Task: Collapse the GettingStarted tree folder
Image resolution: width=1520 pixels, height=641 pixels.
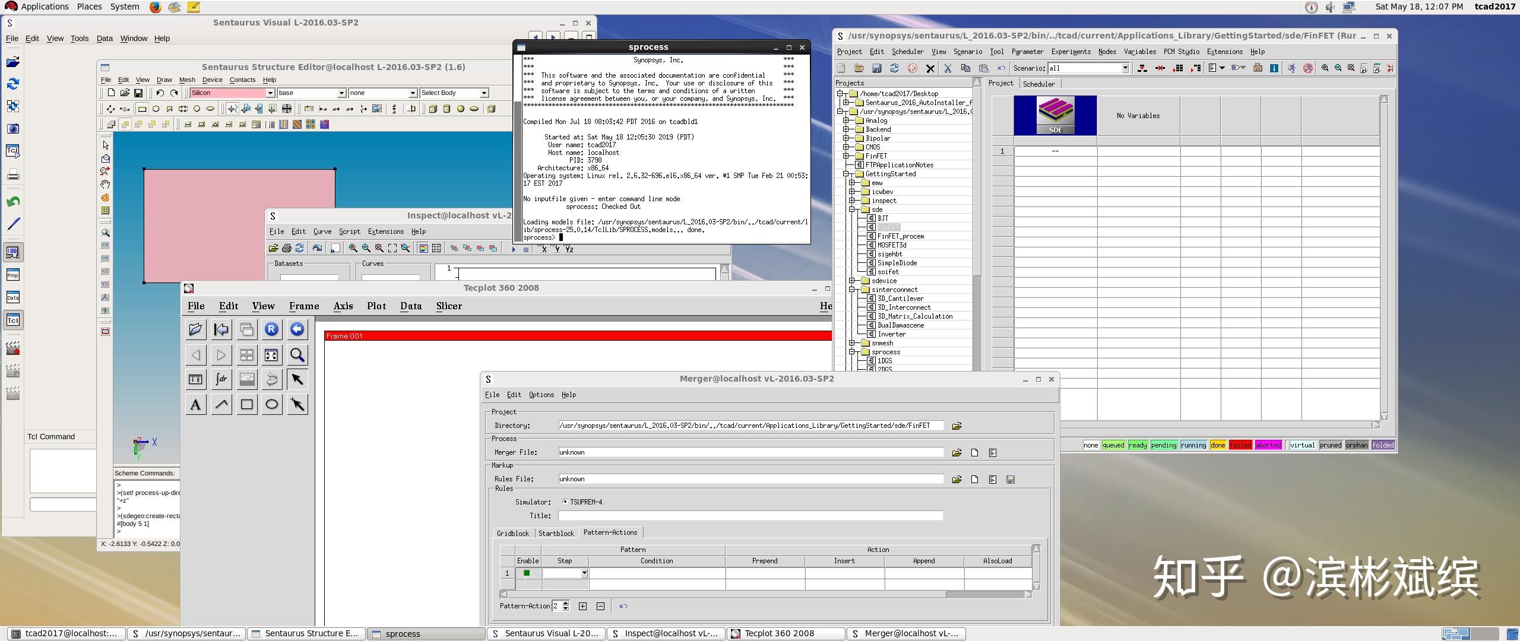Action: pos(845,174)
